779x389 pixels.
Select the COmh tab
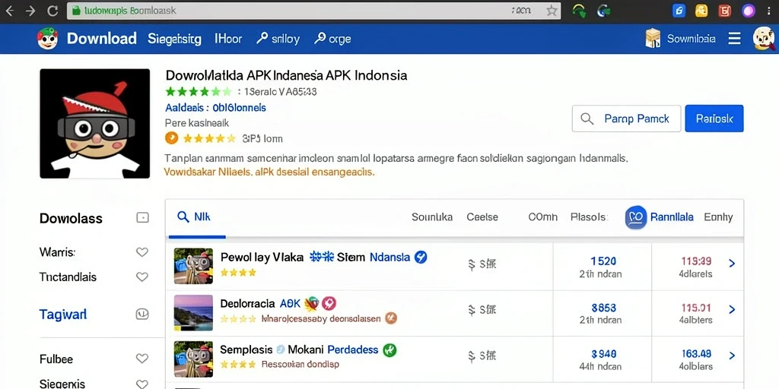pos(542,217)
